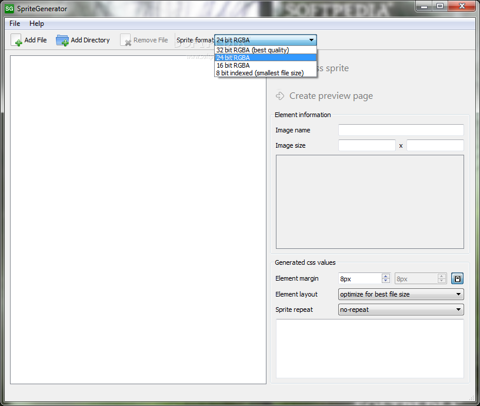Click the Create preview page arrow icon
Screen dimensions: 480x406
[x=280, y=96]
